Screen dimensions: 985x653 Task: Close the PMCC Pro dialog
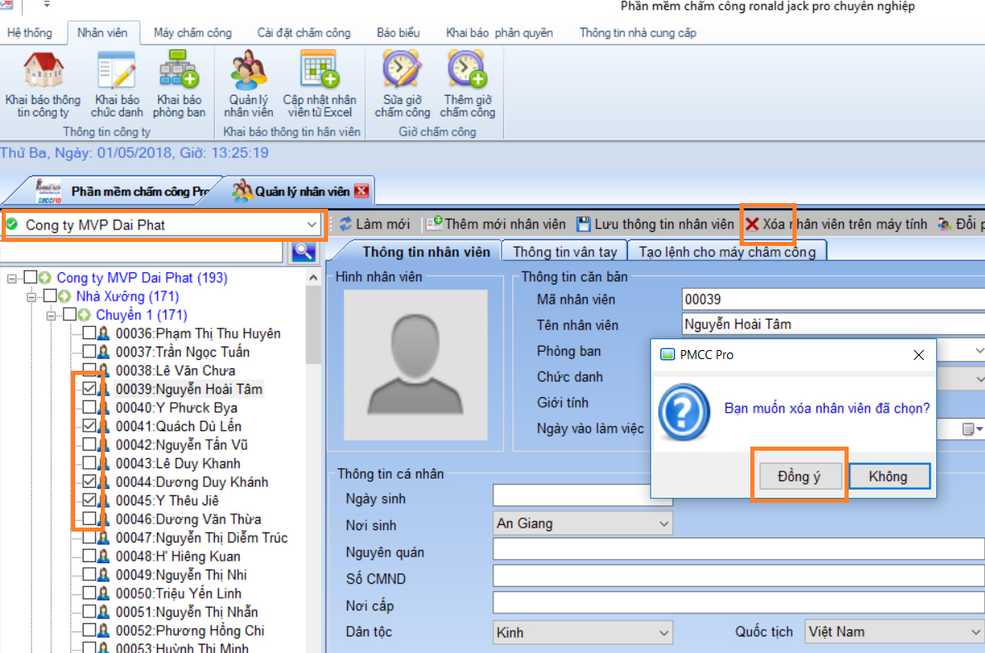tap(918, 355)
